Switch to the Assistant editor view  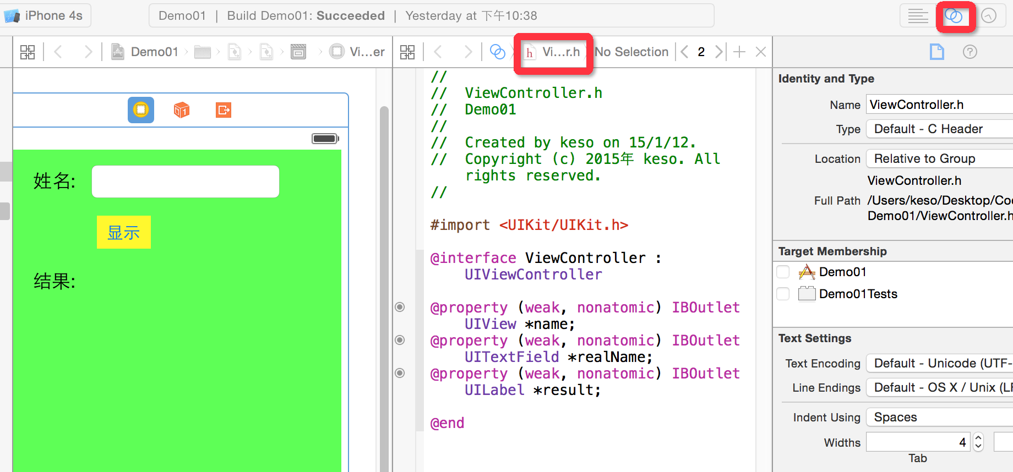(954, 16)
